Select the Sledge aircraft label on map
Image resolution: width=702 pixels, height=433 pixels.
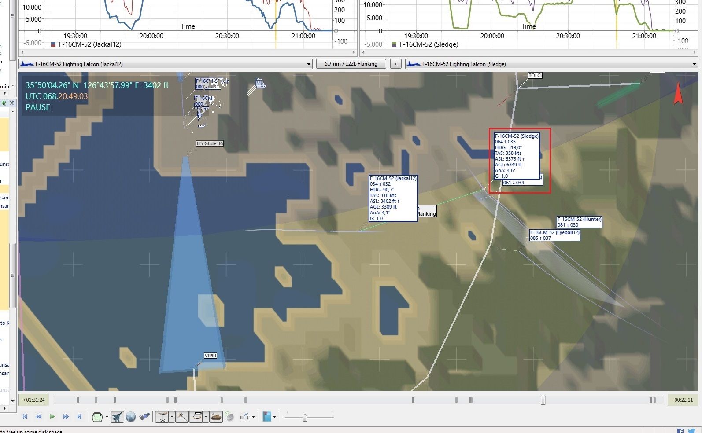point(516,156)
